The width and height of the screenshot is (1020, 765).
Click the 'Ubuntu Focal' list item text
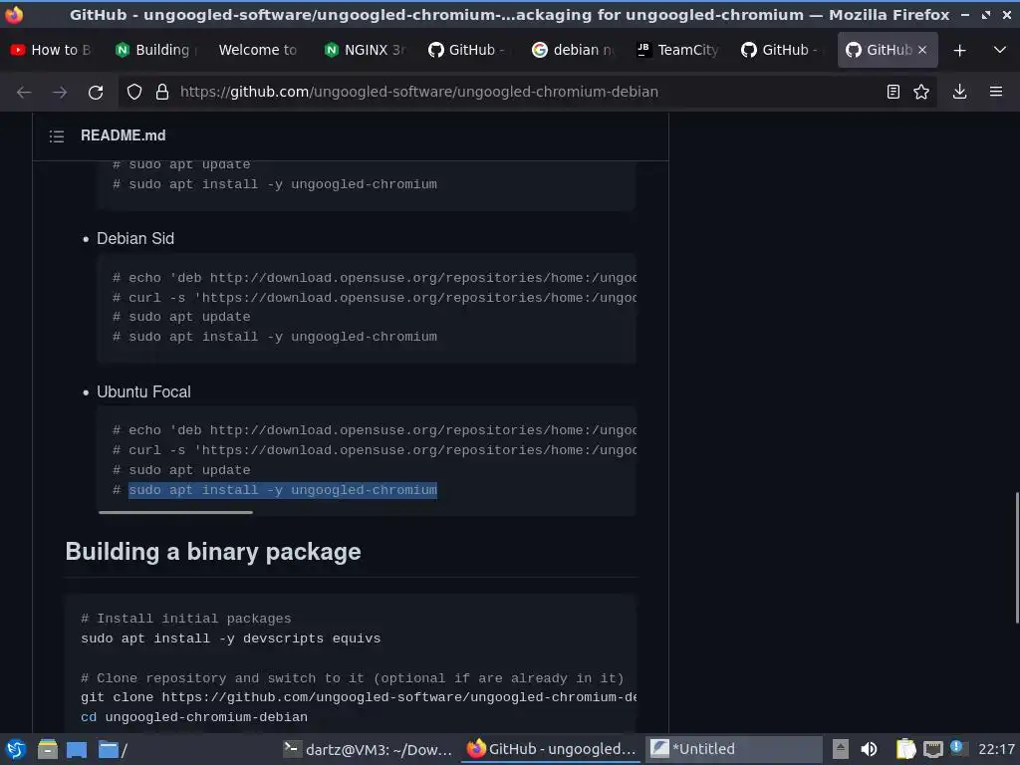pos(143,392)
